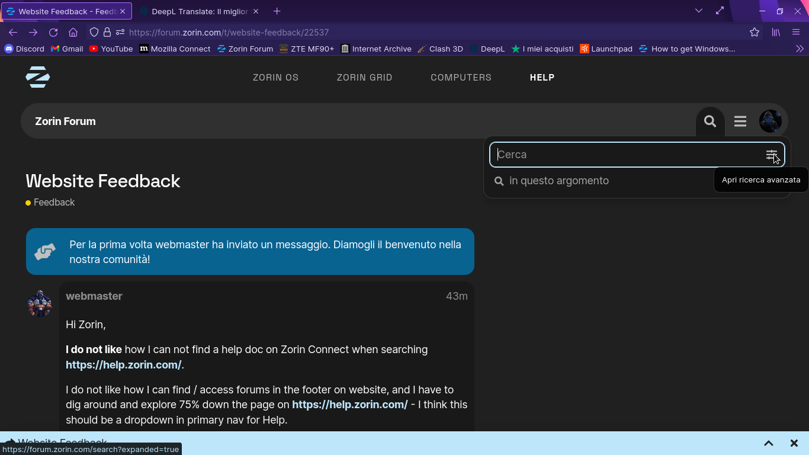The width and height of the screenshot is (809, 455).
Task: Reload the page
Action: pos(53,33)
